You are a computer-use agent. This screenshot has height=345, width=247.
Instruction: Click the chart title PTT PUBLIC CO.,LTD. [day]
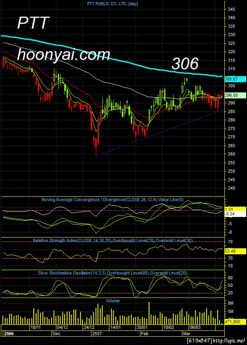[x=112, y=4]
